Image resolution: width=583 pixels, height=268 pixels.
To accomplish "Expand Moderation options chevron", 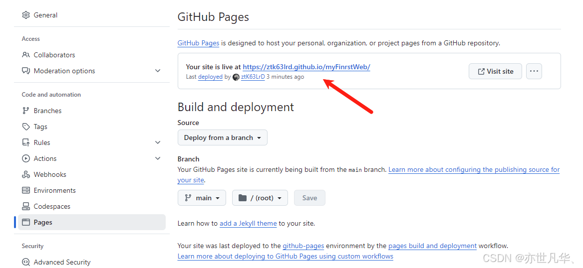I will click(x=158, y=71).
